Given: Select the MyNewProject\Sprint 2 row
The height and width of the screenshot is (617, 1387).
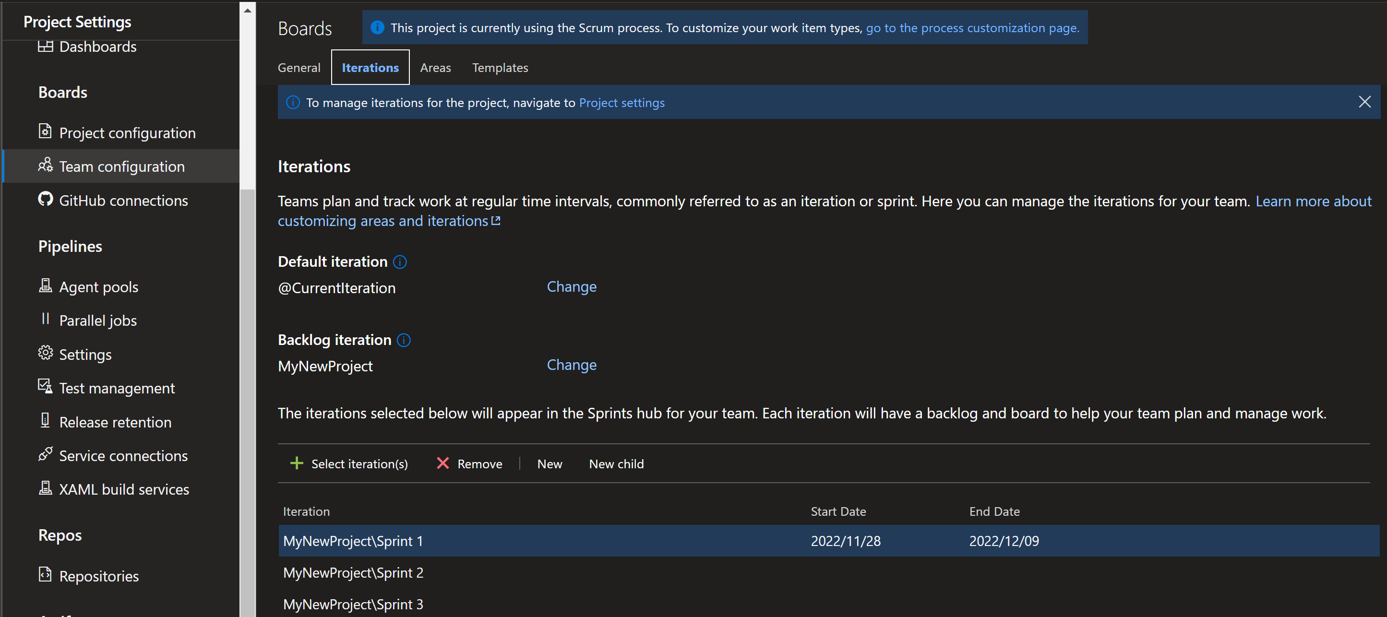Looking at the screenshot, I should 353,572.
